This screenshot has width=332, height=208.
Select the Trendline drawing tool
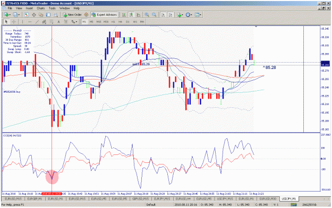(x=37, y=22)
